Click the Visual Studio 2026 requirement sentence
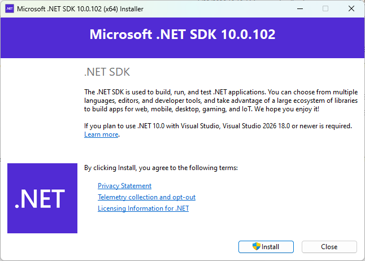This screenshot has width=365, height=261. pyautogui.click(x=218, y=126)
